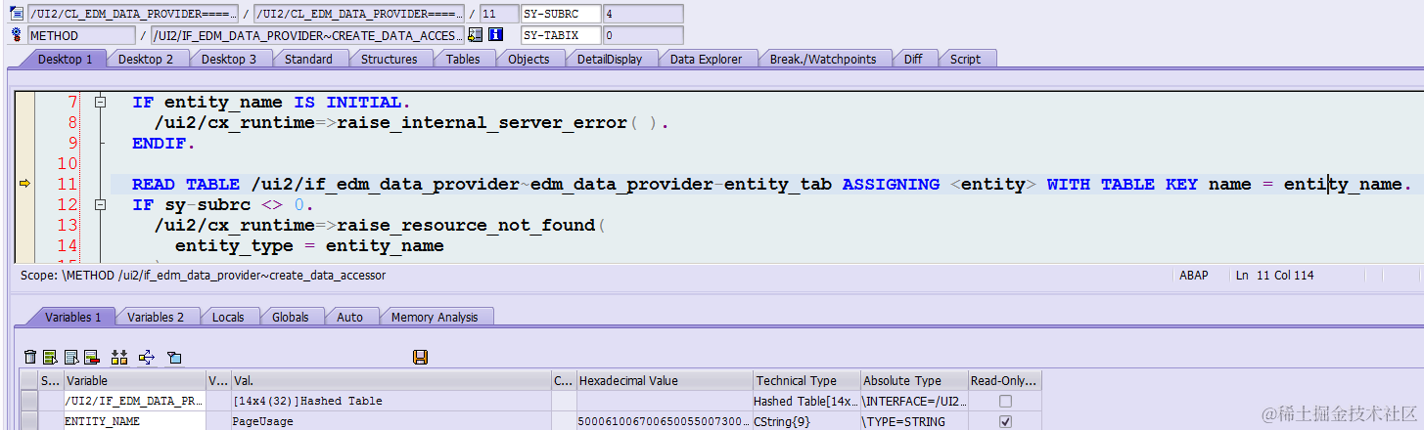Click the SY-TABIX field
Screen dimensions: 1424x430
click(561, 35)
